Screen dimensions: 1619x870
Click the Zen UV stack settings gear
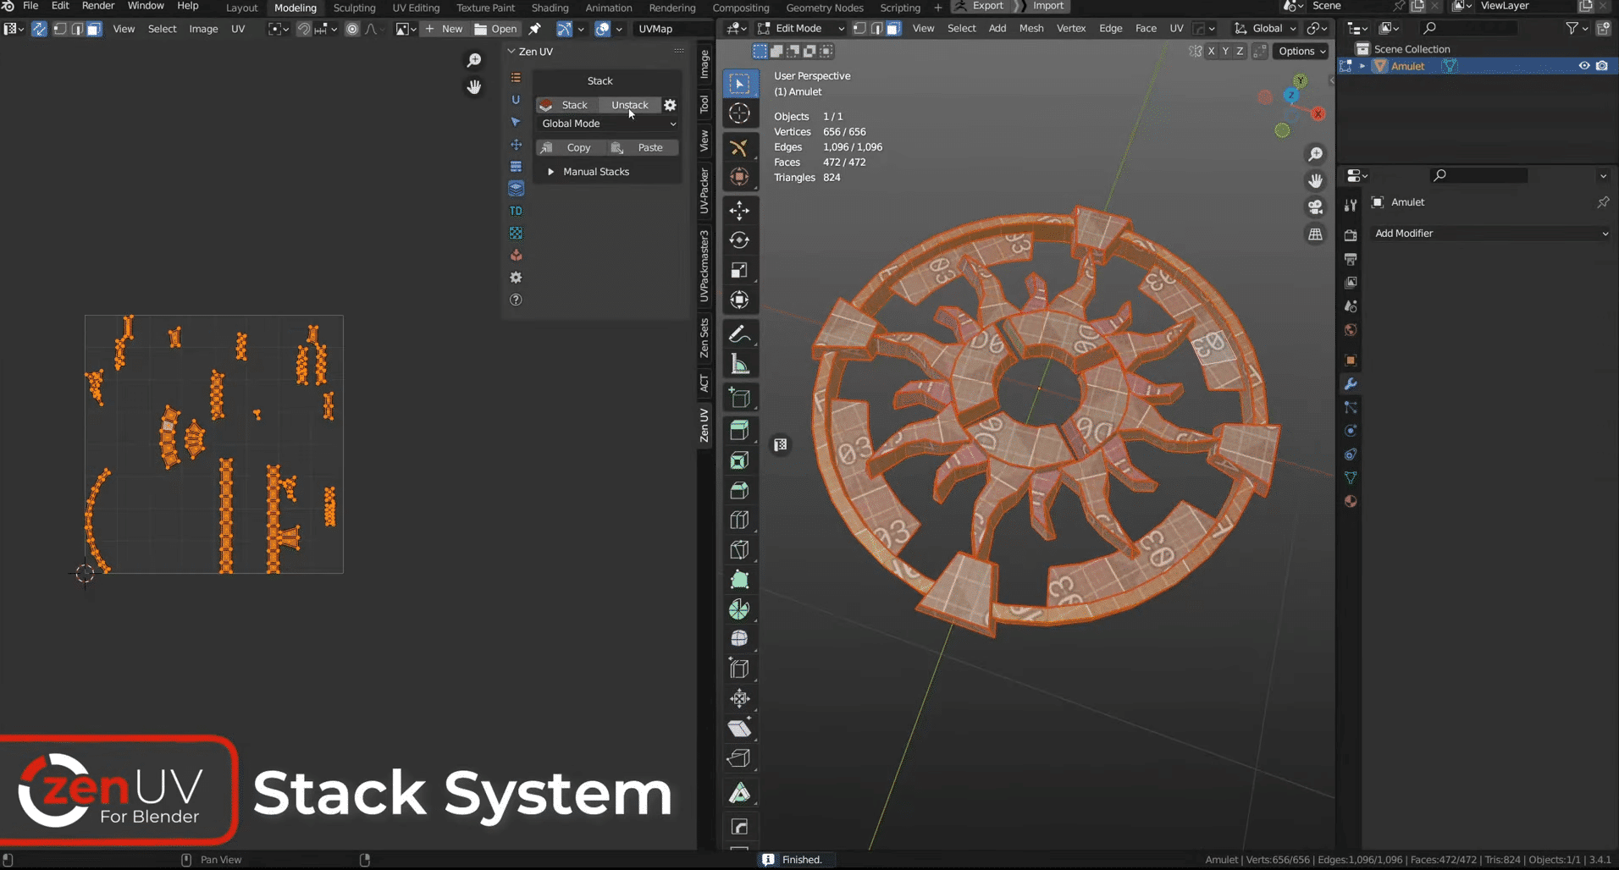pos(670,105)
